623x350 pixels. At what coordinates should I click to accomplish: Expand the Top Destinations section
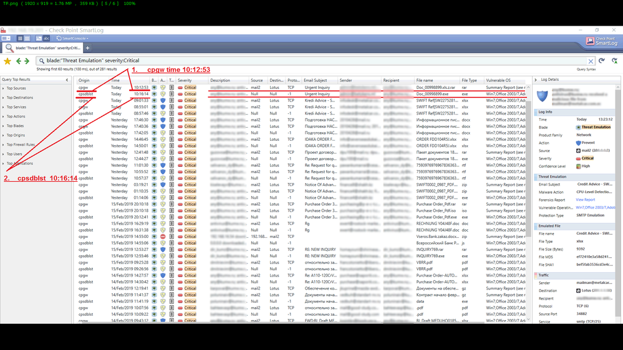pyautogui.click(x=4, y=98)
